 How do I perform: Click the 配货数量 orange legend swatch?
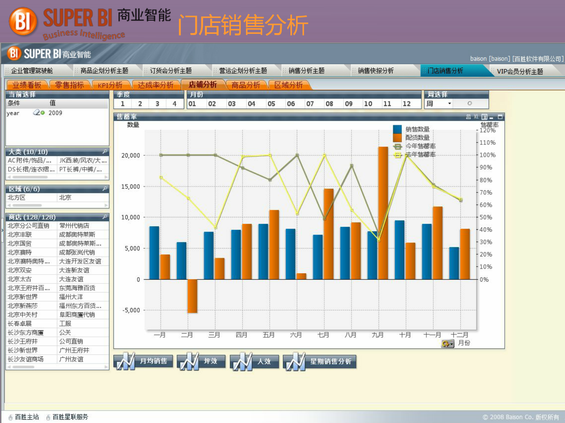(397, 138)
